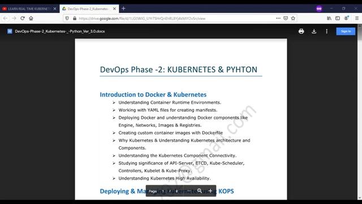Open page actions ellipsis in address bar
The image size is (362, 204).
click(278, 18)
